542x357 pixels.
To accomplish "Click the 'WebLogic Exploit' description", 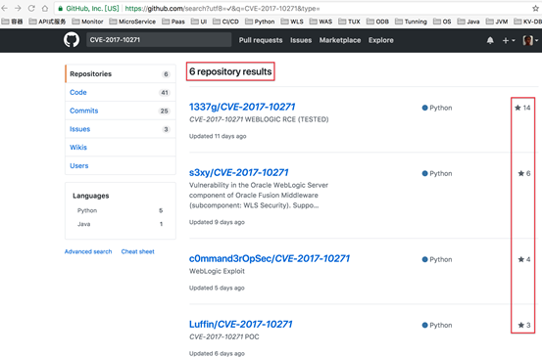I will pyautogui.click(x=217, y=271).
